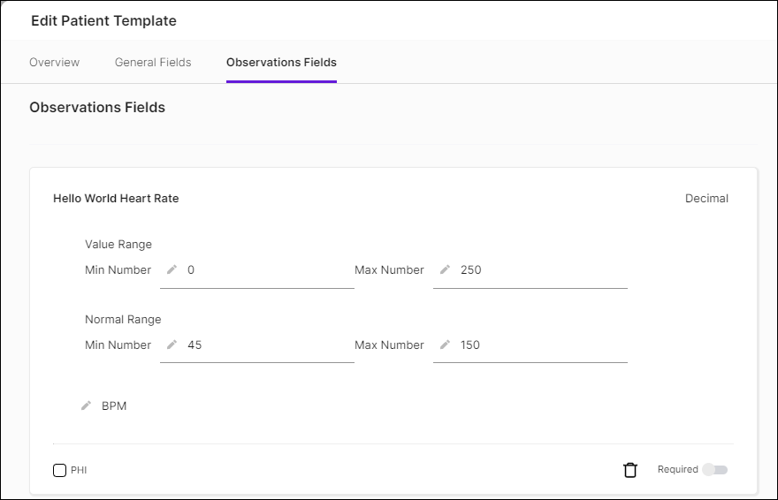This screenshot has height=500, width=778.
Task: Click the trash delete icon
Action: pyautogui.click(x=630, y=470)
